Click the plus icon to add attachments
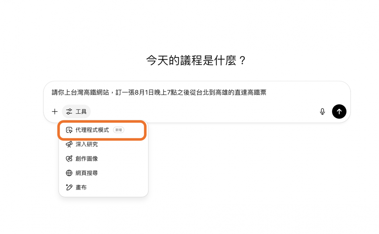Viewport: 379px width, 234px height. [x=55, y=112]
